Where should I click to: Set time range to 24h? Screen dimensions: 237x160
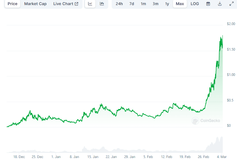119,4
